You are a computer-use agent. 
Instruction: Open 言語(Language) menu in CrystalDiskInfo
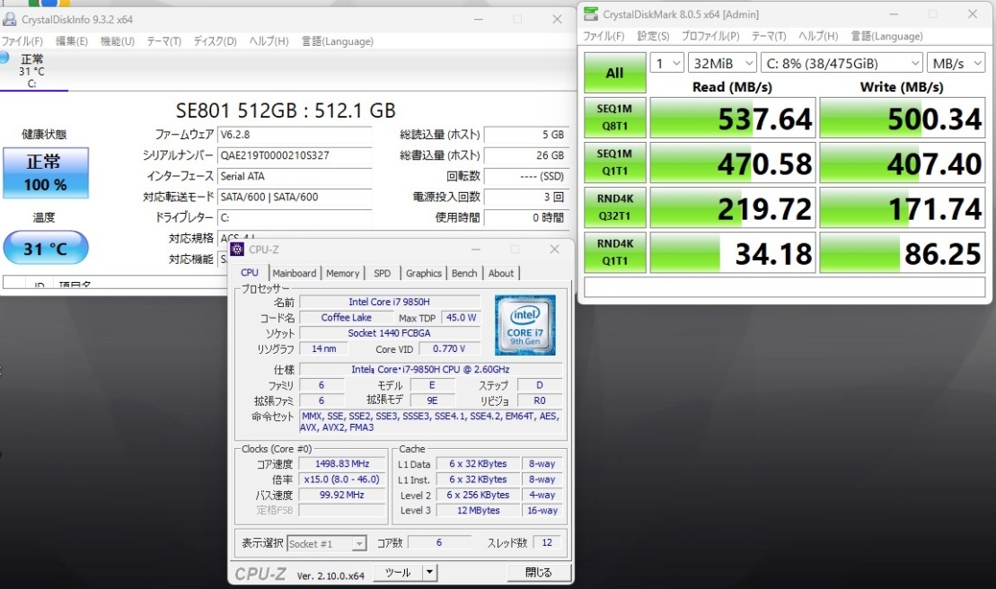pos(337,41)
